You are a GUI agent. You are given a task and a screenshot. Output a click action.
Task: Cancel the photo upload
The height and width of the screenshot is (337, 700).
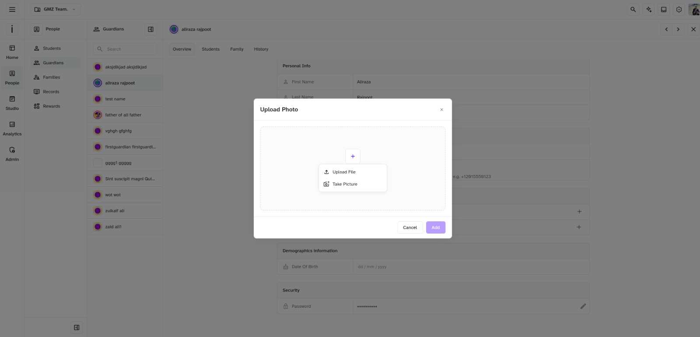[410, 227]
